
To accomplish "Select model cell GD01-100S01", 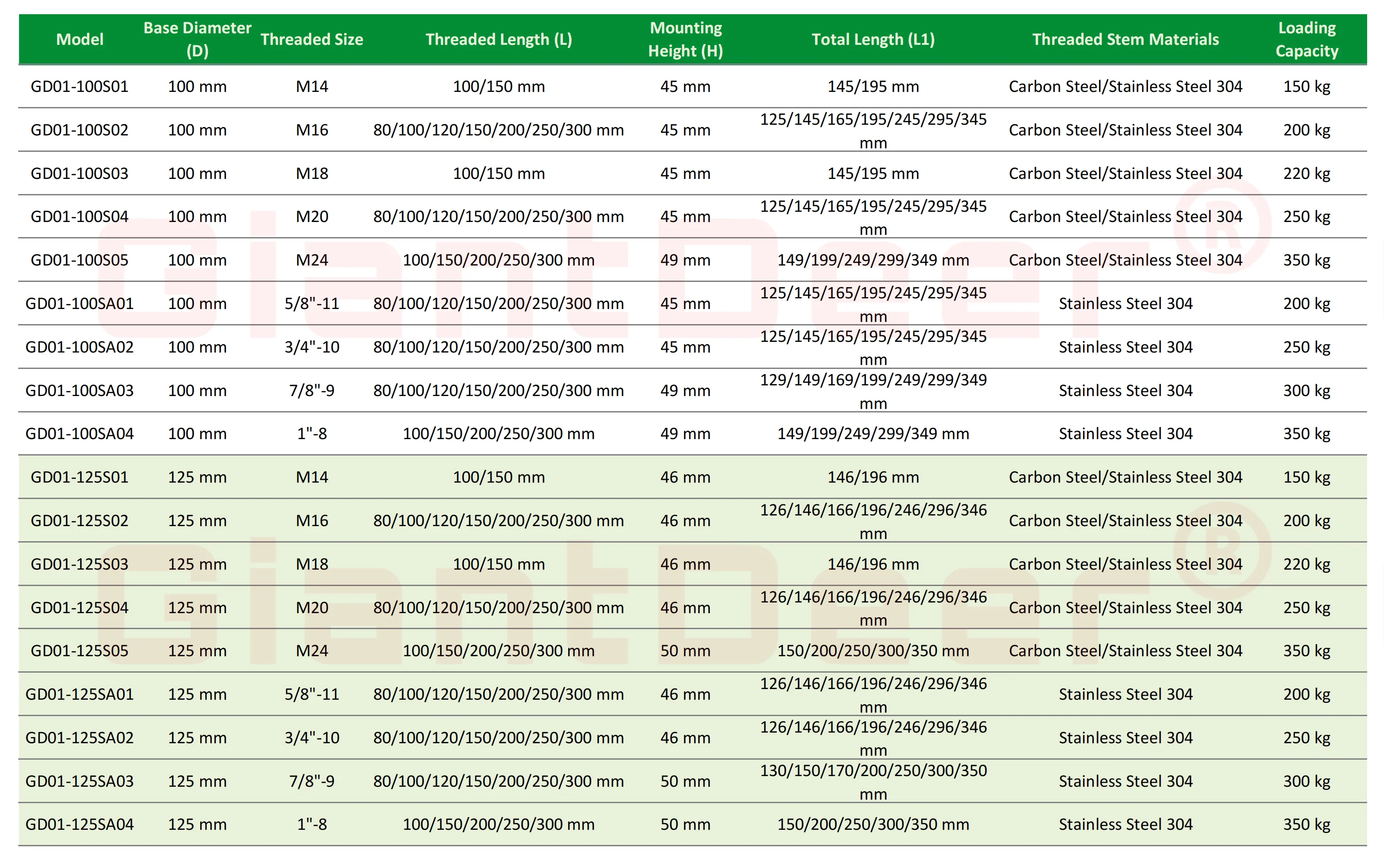I will click(x=79, y=87).
